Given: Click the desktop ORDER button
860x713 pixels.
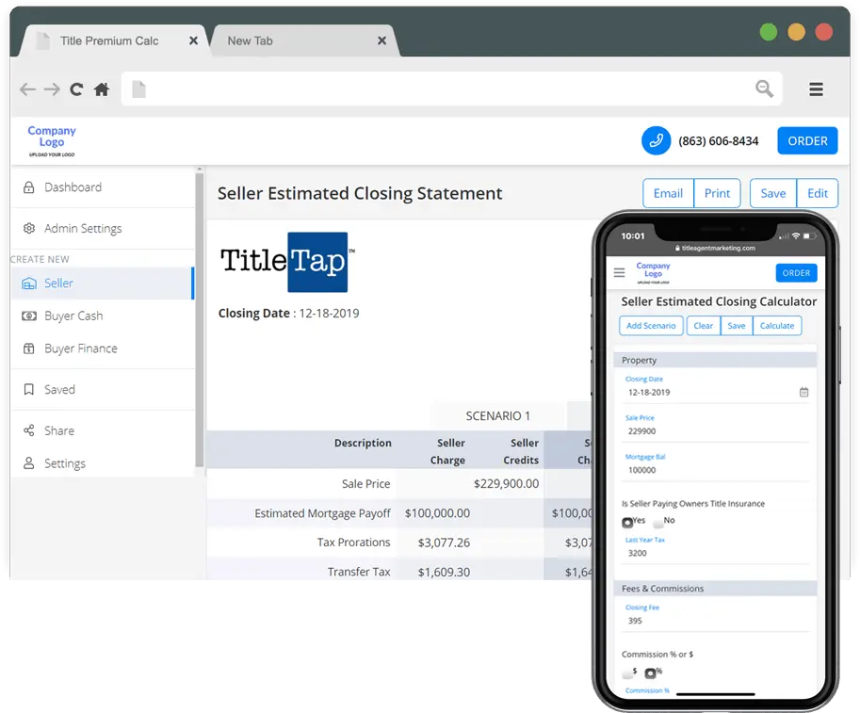Looking at the screenshot, I should 807,141.
